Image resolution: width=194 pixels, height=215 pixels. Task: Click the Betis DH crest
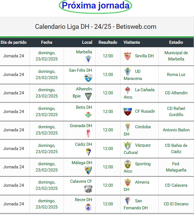point(88,115)
